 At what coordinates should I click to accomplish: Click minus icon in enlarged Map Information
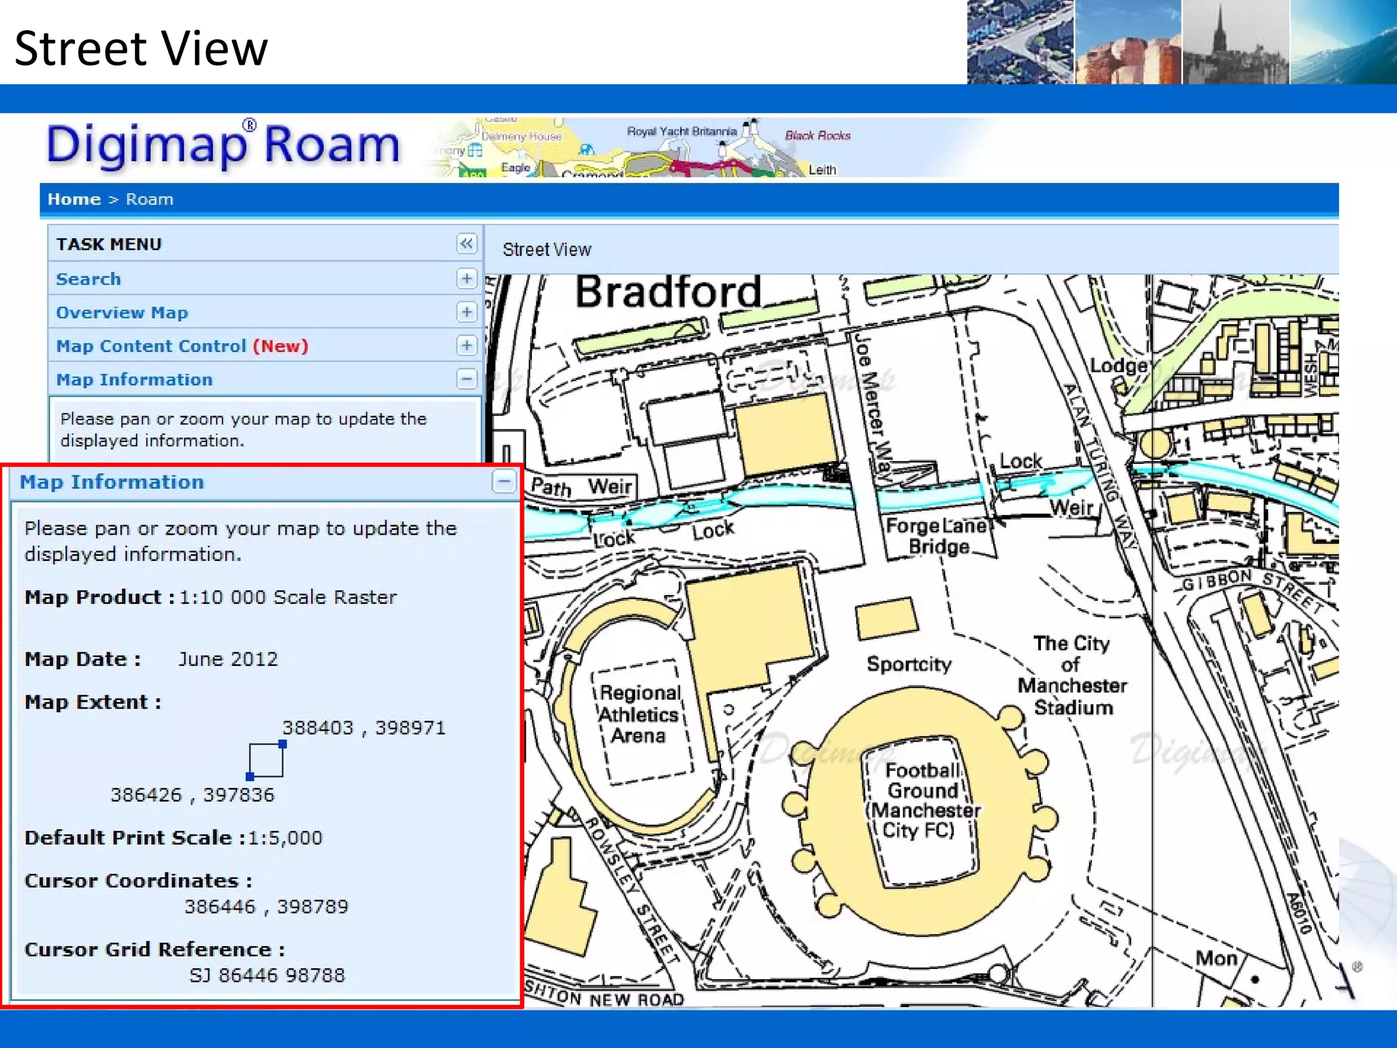(503, 482)
